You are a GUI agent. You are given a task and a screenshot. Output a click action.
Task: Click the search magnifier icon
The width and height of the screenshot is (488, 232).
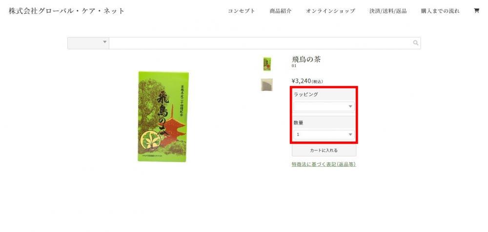[416, 43]
